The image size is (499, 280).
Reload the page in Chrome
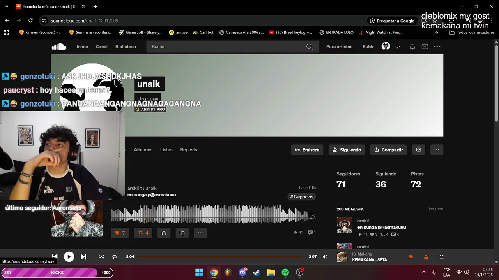[x=30, y=21]
